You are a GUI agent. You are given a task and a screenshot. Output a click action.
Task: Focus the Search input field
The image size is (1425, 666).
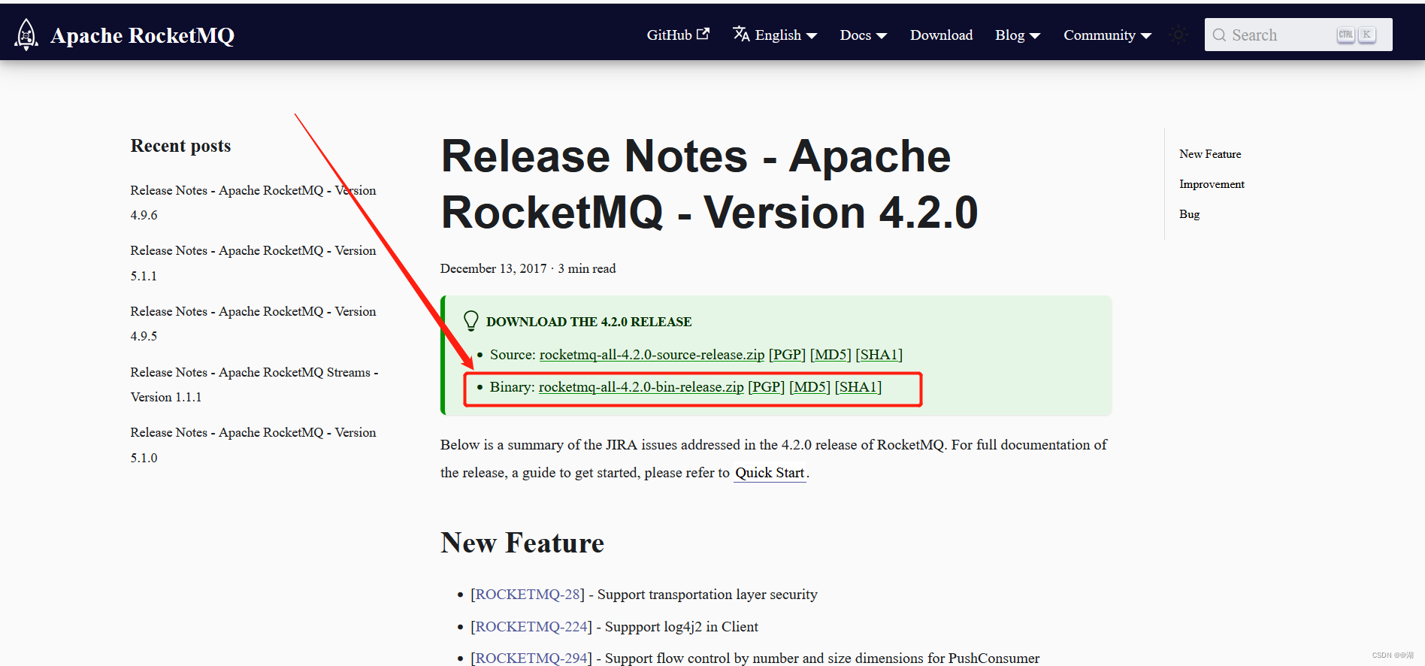[1298, 35]
